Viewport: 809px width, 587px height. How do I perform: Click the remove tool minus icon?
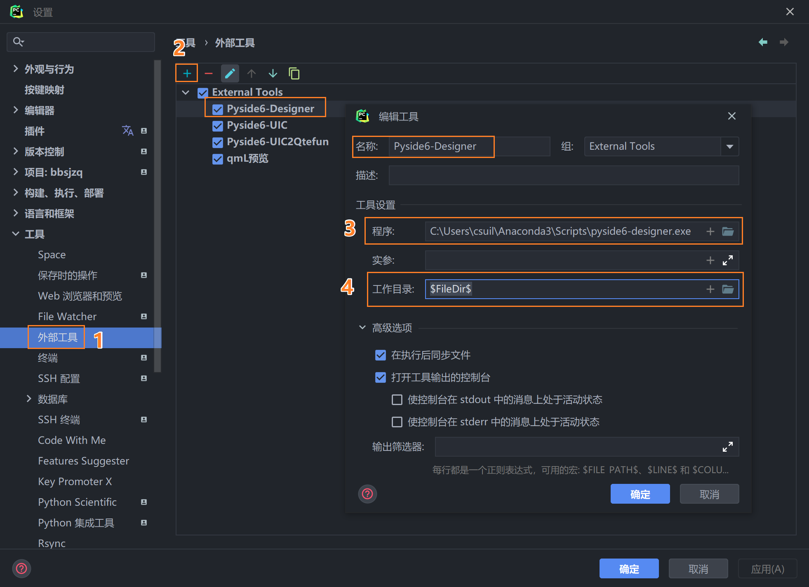(208, 73)
